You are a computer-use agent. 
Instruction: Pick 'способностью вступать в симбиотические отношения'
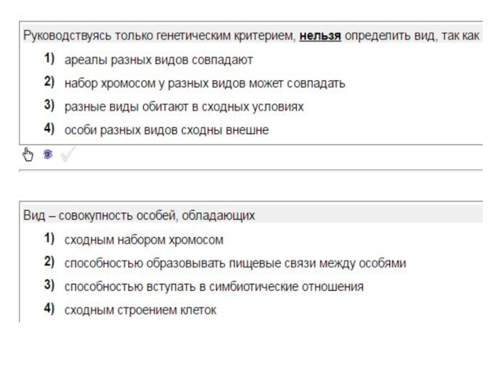point(214,286)
